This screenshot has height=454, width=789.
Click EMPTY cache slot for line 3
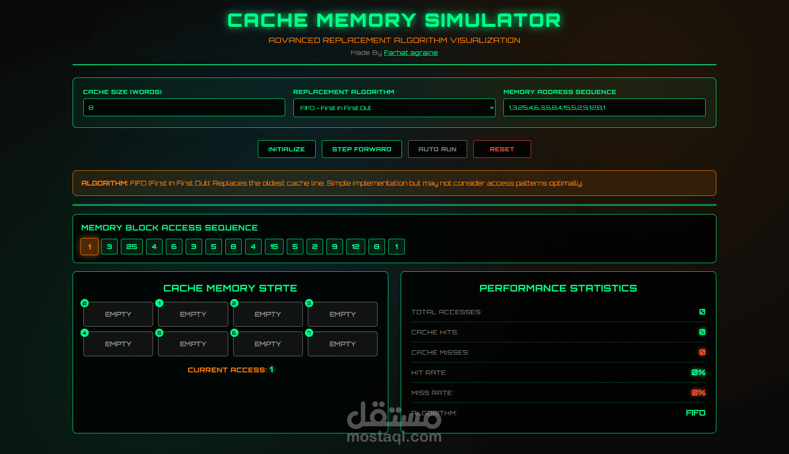(x=343, y=314)
